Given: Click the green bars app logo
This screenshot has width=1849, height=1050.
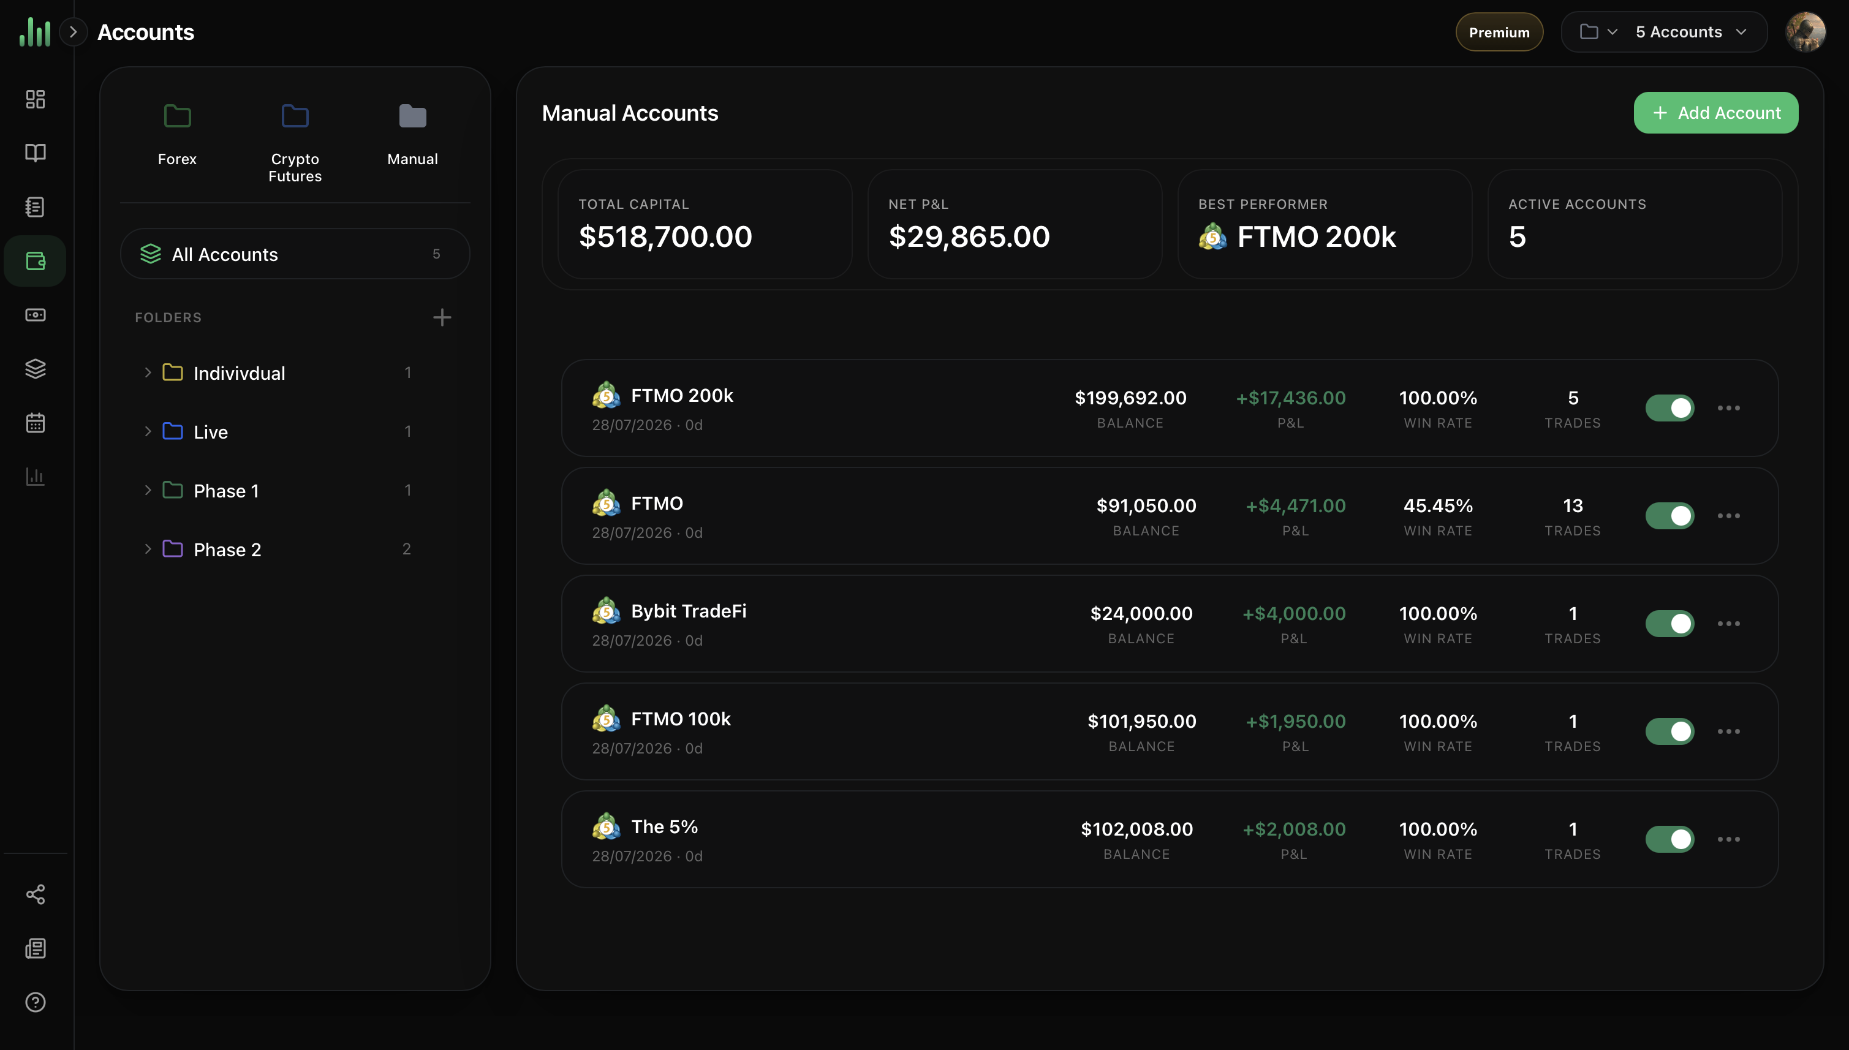Looking at the screenshot, I should coord(34,32).
